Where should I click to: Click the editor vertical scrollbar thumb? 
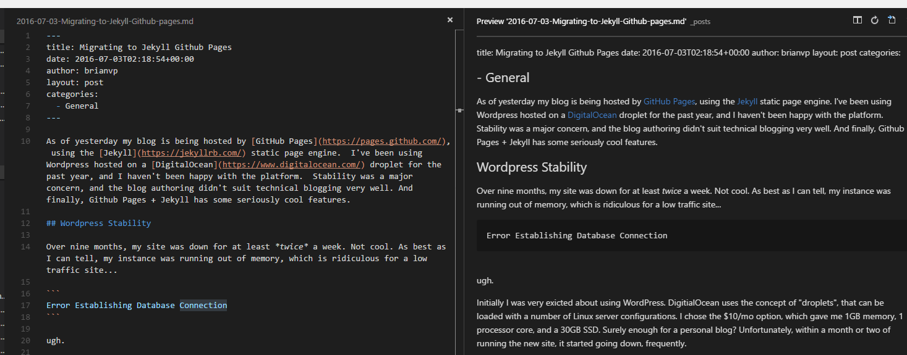pos(459,110)
